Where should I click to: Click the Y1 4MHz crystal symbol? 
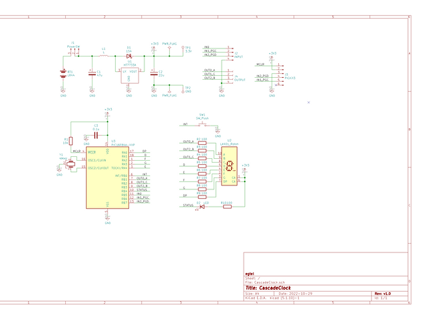coord(67,165)
